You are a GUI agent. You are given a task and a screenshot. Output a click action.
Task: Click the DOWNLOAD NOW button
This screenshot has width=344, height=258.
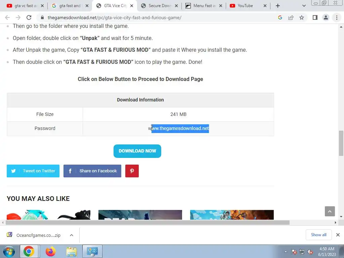[x=137, y=151]
